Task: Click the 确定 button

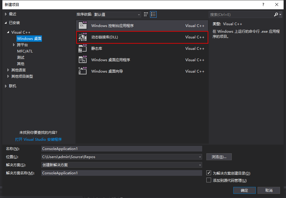Action: tap(244, 190)
